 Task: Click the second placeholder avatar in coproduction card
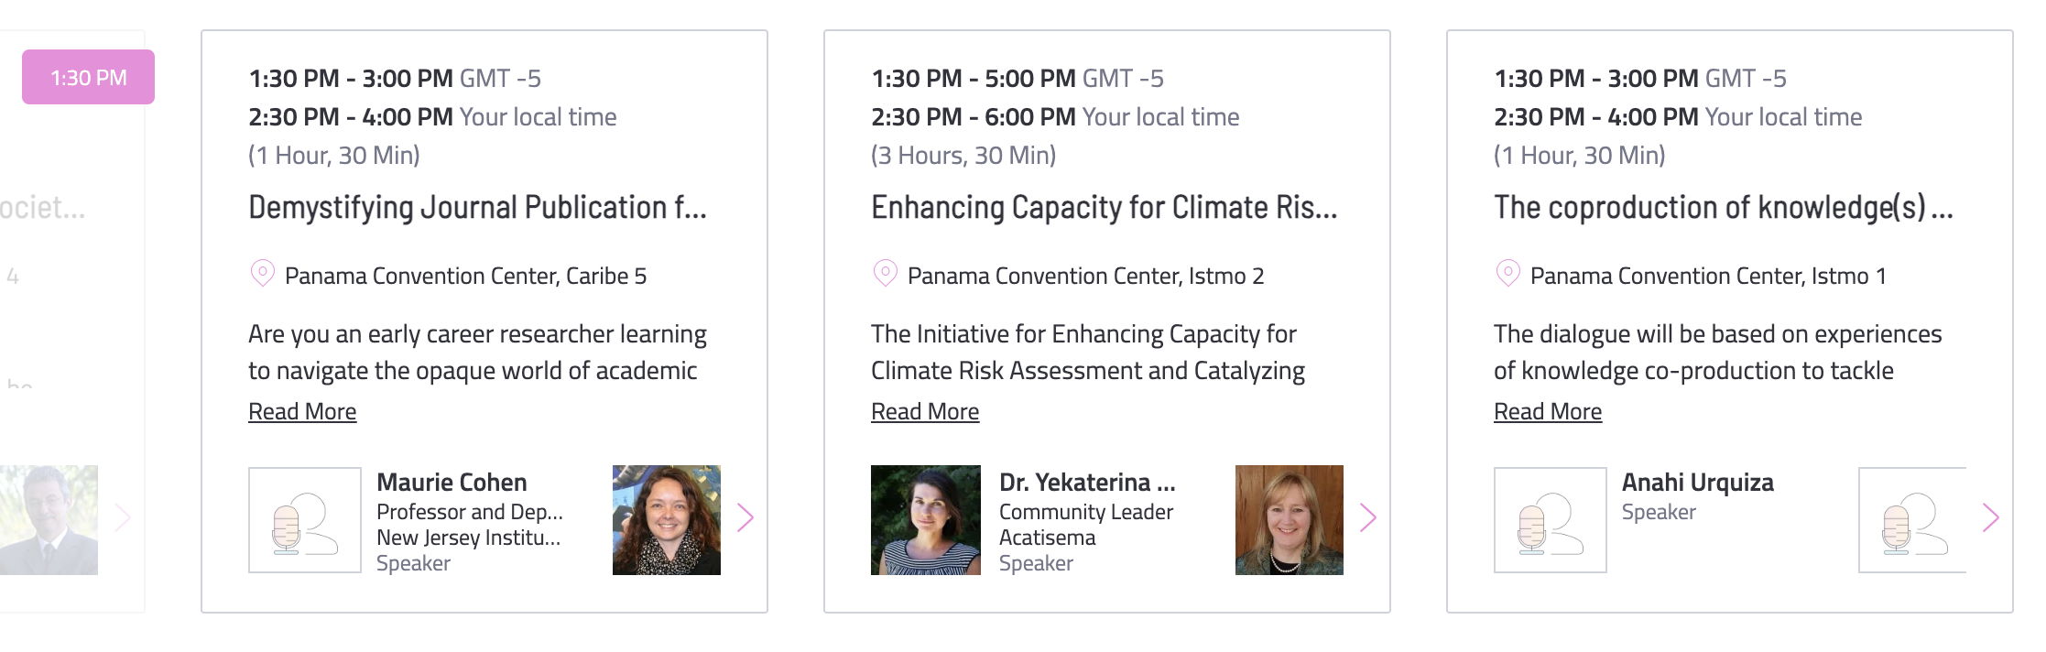point(1912,520)
